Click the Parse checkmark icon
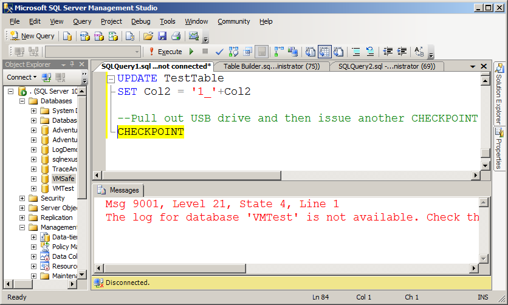This screenshot has width=508, height=305. (219, 52)
